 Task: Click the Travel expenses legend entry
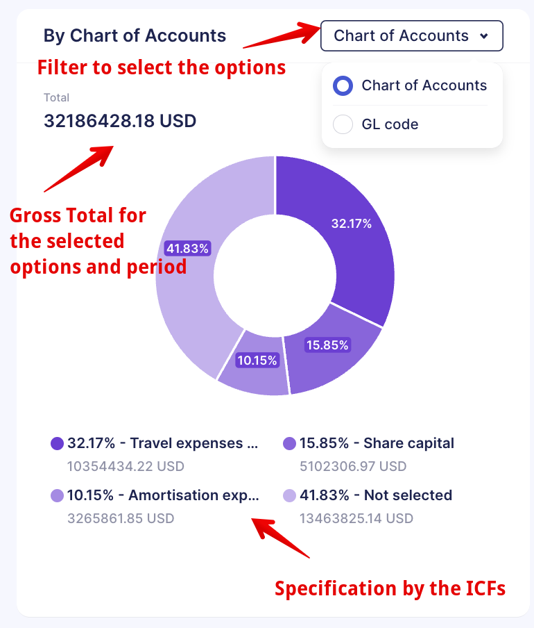click(x=154, y=454)
